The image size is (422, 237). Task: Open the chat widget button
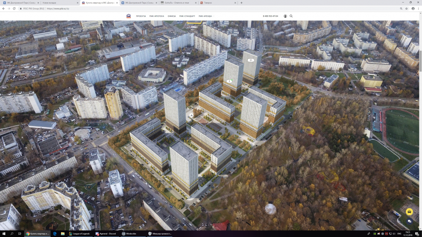[x=409, y=221]
